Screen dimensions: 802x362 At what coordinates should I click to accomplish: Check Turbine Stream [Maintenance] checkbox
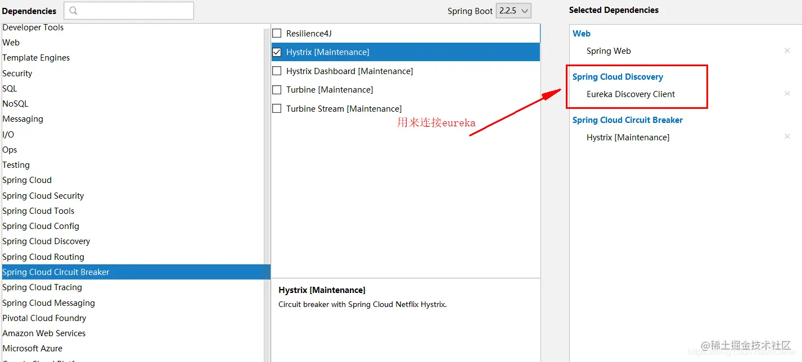click(277, 108)
